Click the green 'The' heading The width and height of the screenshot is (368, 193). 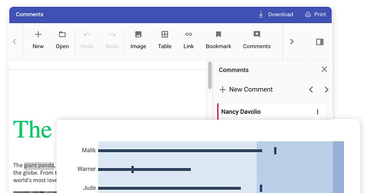click(32, 129)
